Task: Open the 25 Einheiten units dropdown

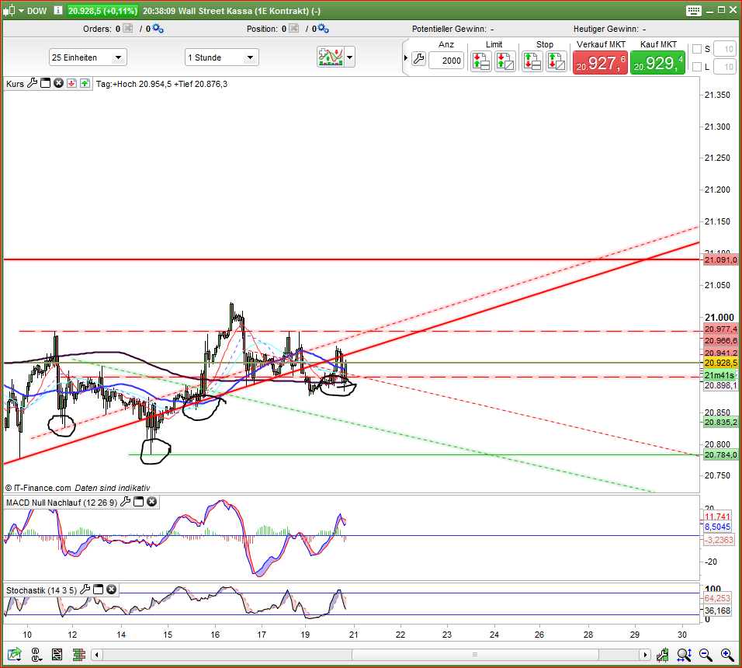Action: click(88, 57)
